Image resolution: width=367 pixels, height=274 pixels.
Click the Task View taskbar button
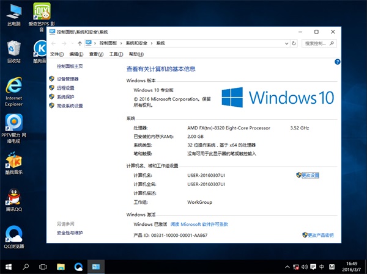click(x=43, y=267)
